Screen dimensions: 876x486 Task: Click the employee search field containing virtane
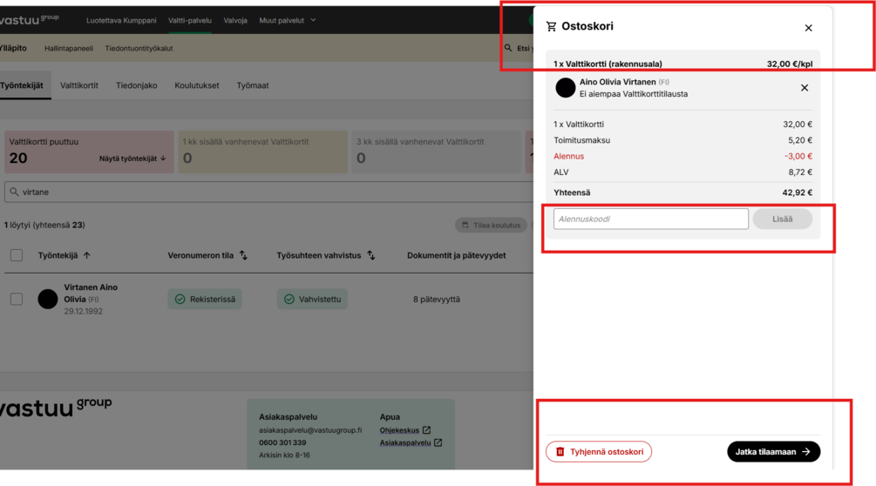tap(268, 192)
